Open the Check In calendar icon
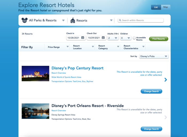187x137 pixels. point(83,38)
